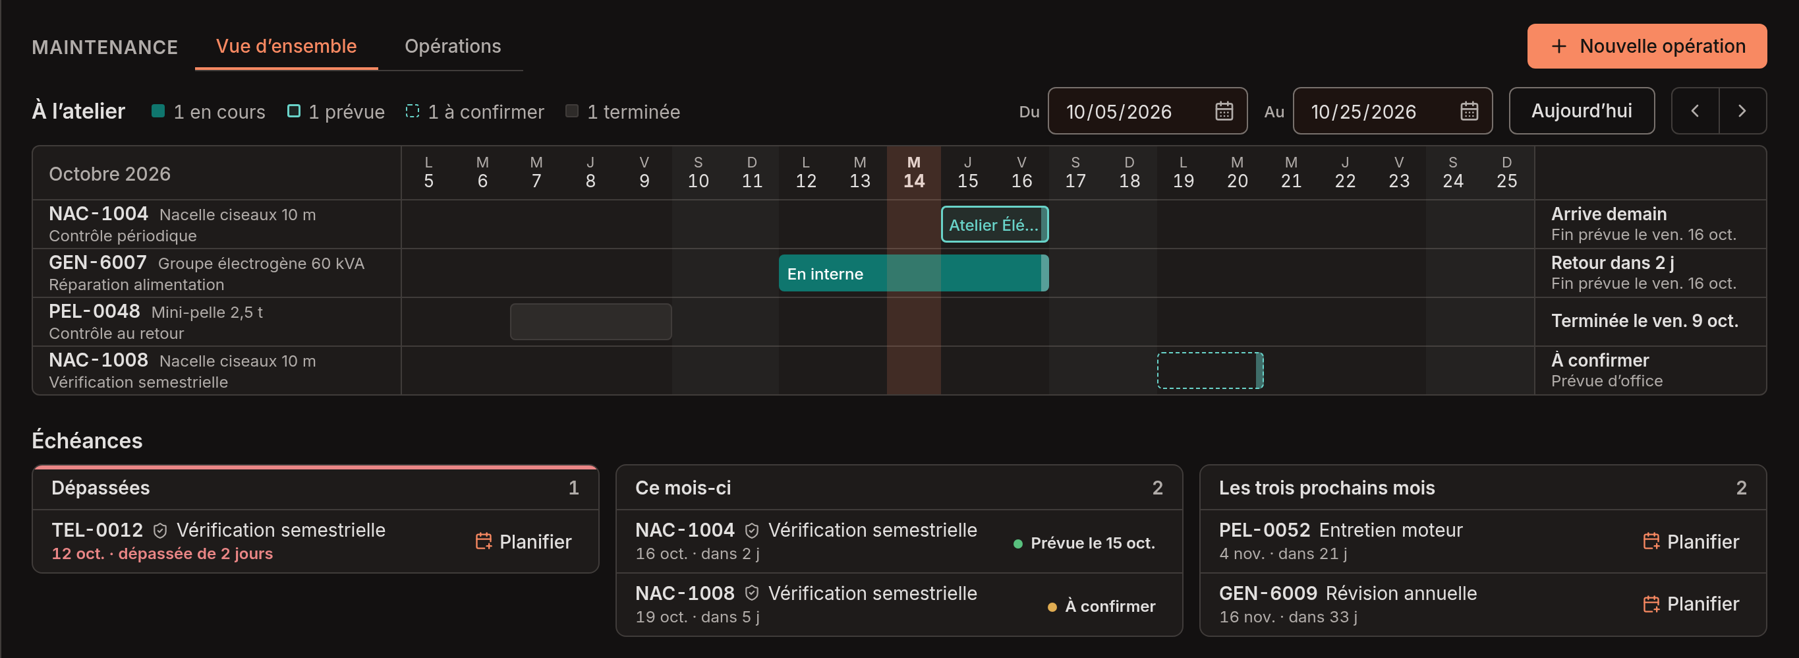Open the PEL-0048 Contrôle au retour row
This screenshot has height=658, width=1799.
[899, 322]
